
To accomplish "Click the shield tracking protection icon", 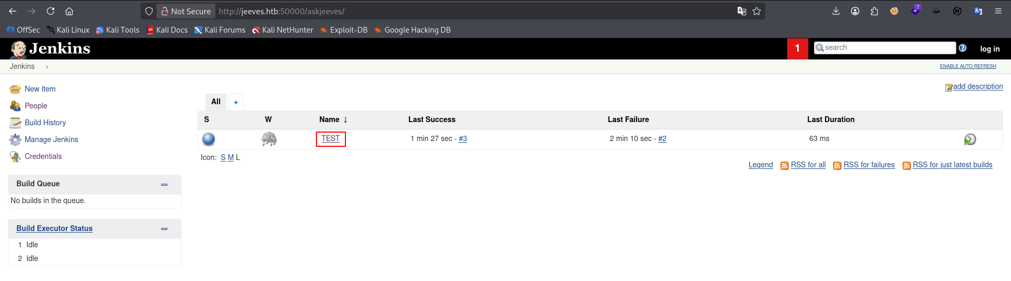I will (149, 11).
